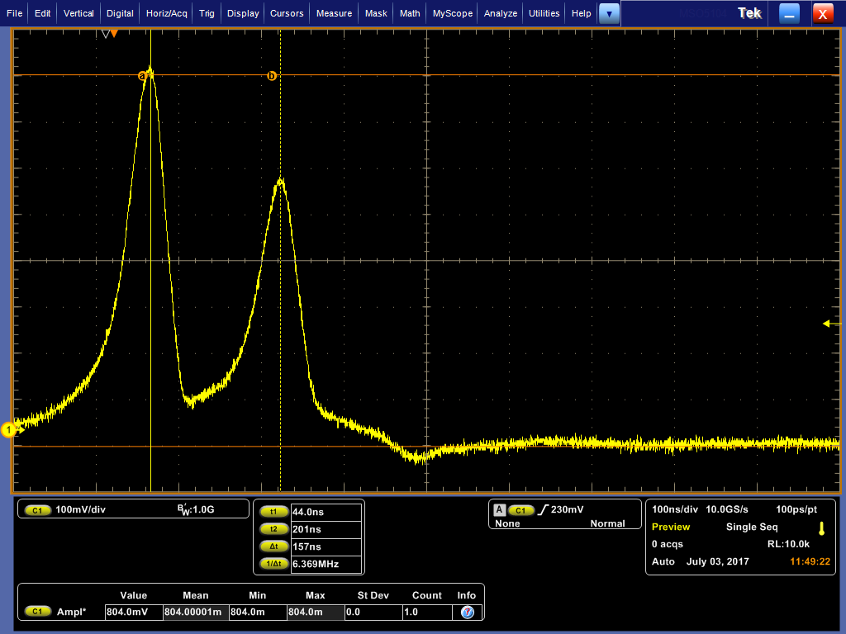Viewport: 846px width, 634px height.
Task: Click the 1/Δt frequency readout label
Action: pyautogui.click(x=273, y=564)
